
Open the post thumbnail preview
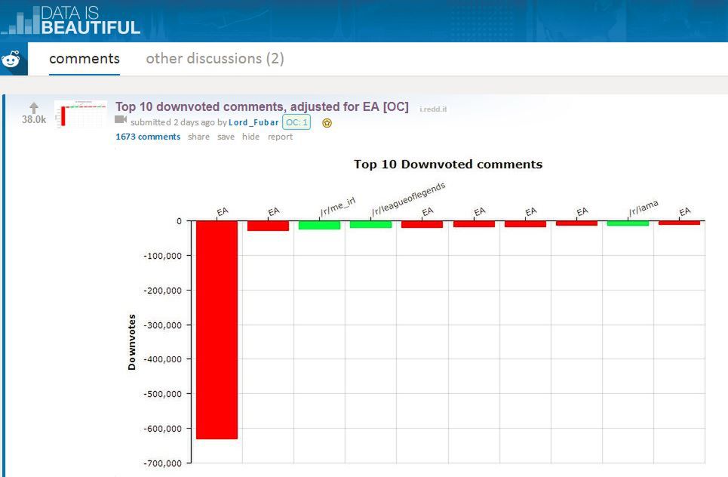click(81, 114)
